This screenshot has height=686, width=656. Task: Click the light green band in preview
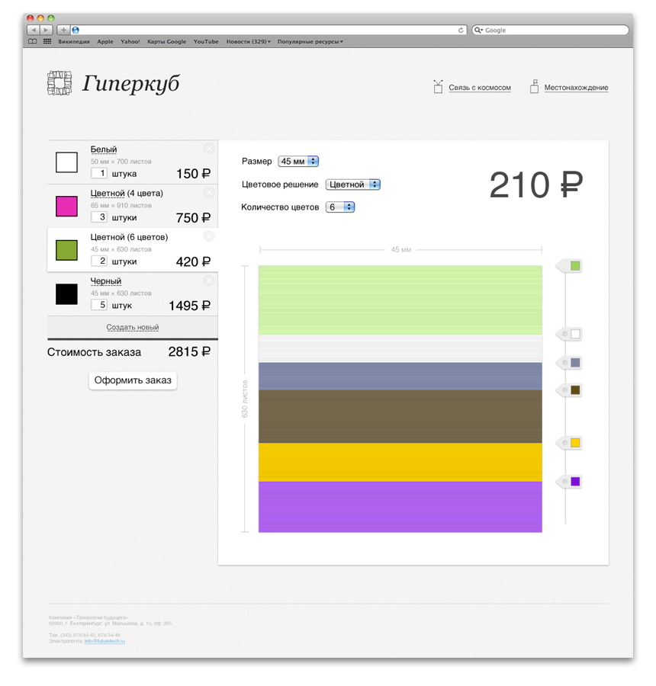[400, 300]
